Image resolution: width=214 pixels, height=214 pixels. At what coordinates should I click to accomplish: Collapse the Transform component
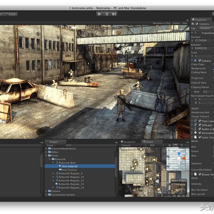[192, 33]
